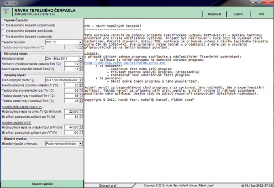Click 'Systém ohřevu teplé vody (TV)' heading

pyautogui.click(x=22, y=107)
